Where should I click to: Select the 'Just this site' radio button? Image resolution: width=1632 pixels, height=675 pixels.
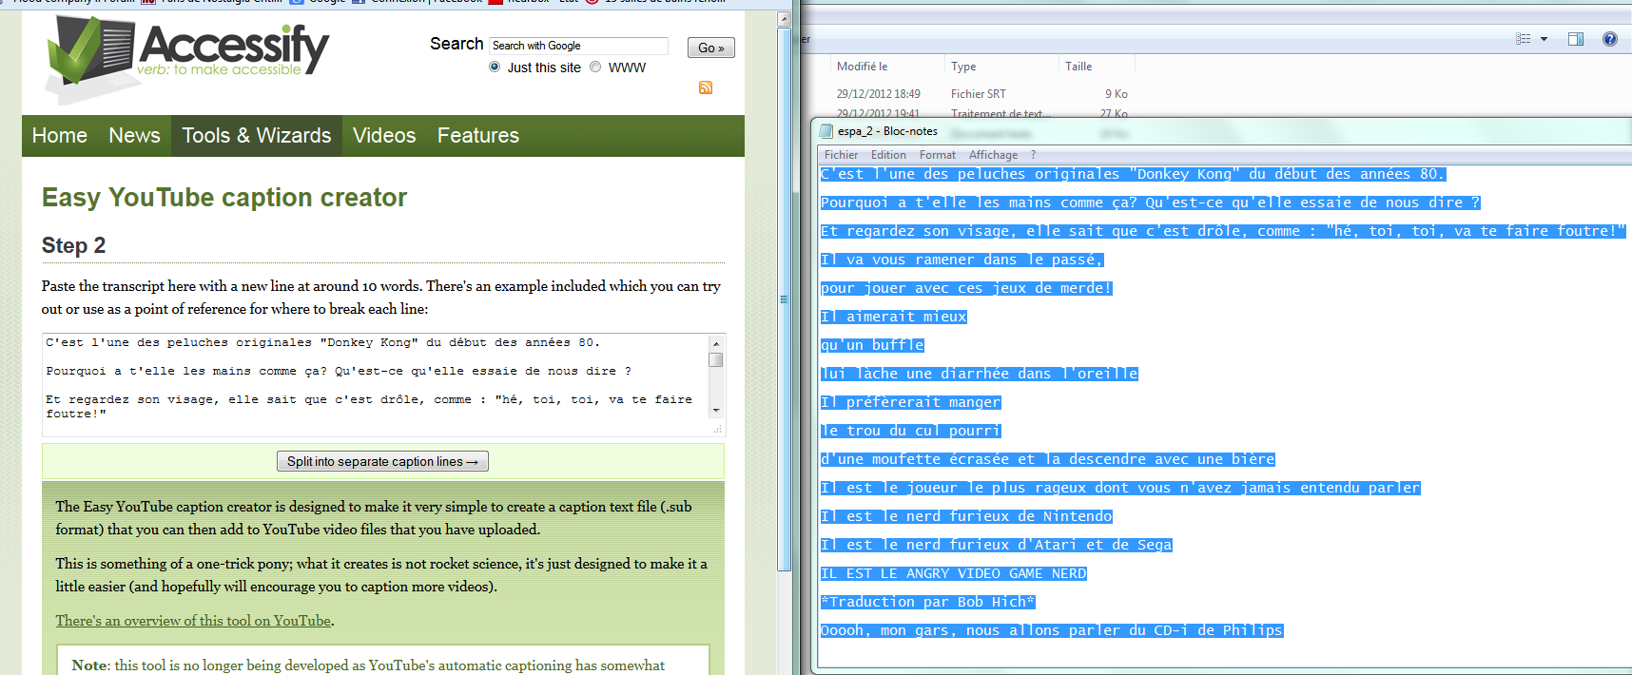pyautogui.click(x=495, y=67)
